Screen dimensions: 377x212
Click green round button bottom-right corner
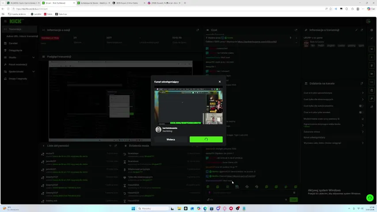click(x=370, y=198)
